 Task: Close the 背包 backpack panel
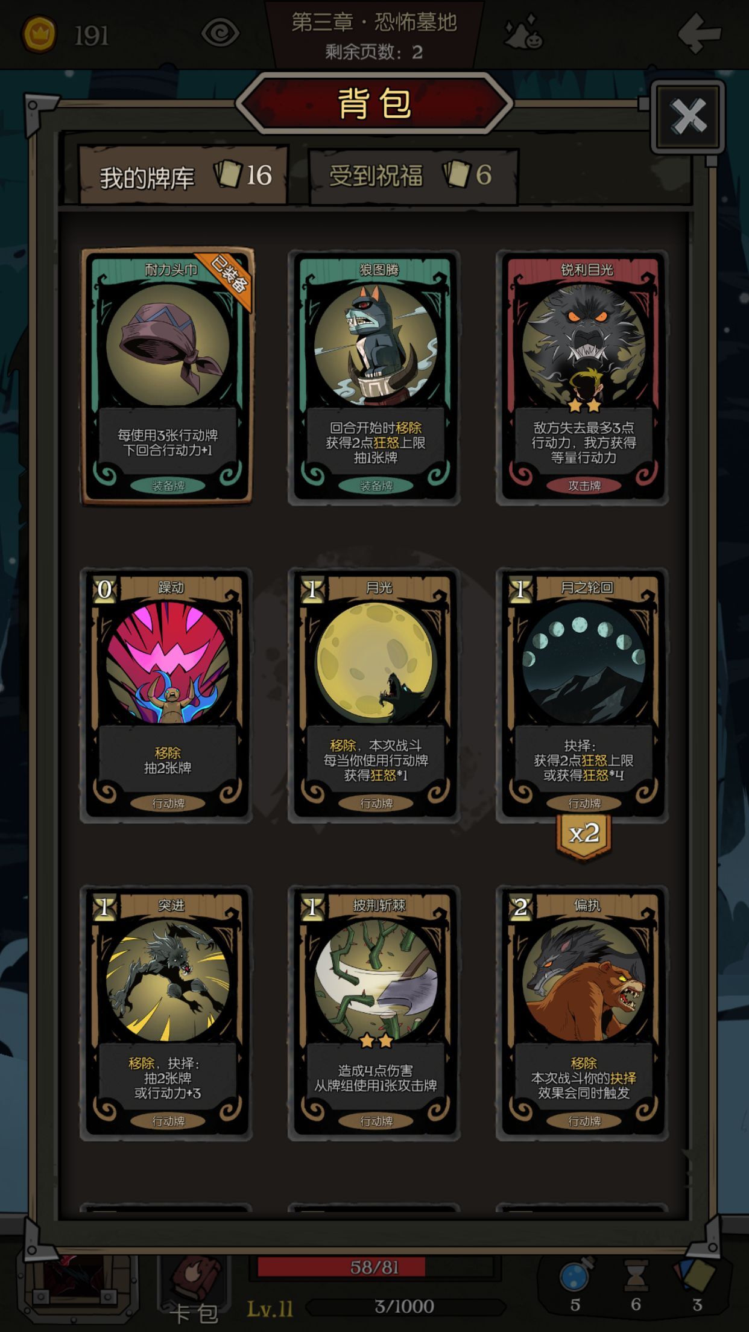click(688, 116)
